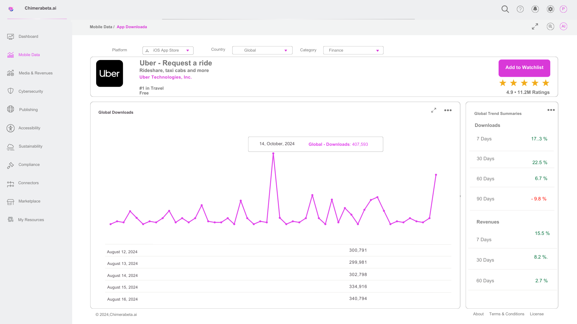
Task: Click the AI assistant icon
Action: [x=563, y=26]
